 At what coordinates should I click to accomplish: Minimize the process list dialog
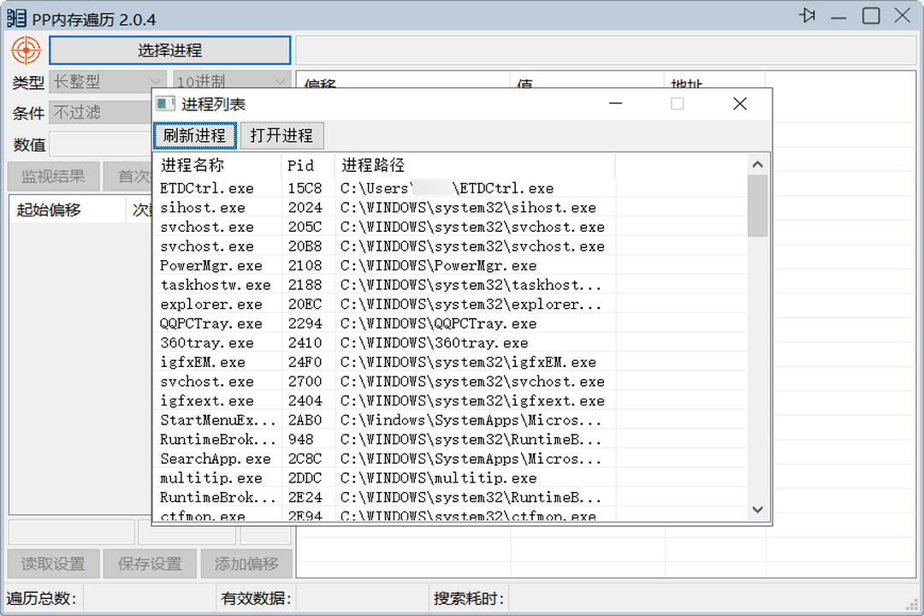click(x=616, y=104)
